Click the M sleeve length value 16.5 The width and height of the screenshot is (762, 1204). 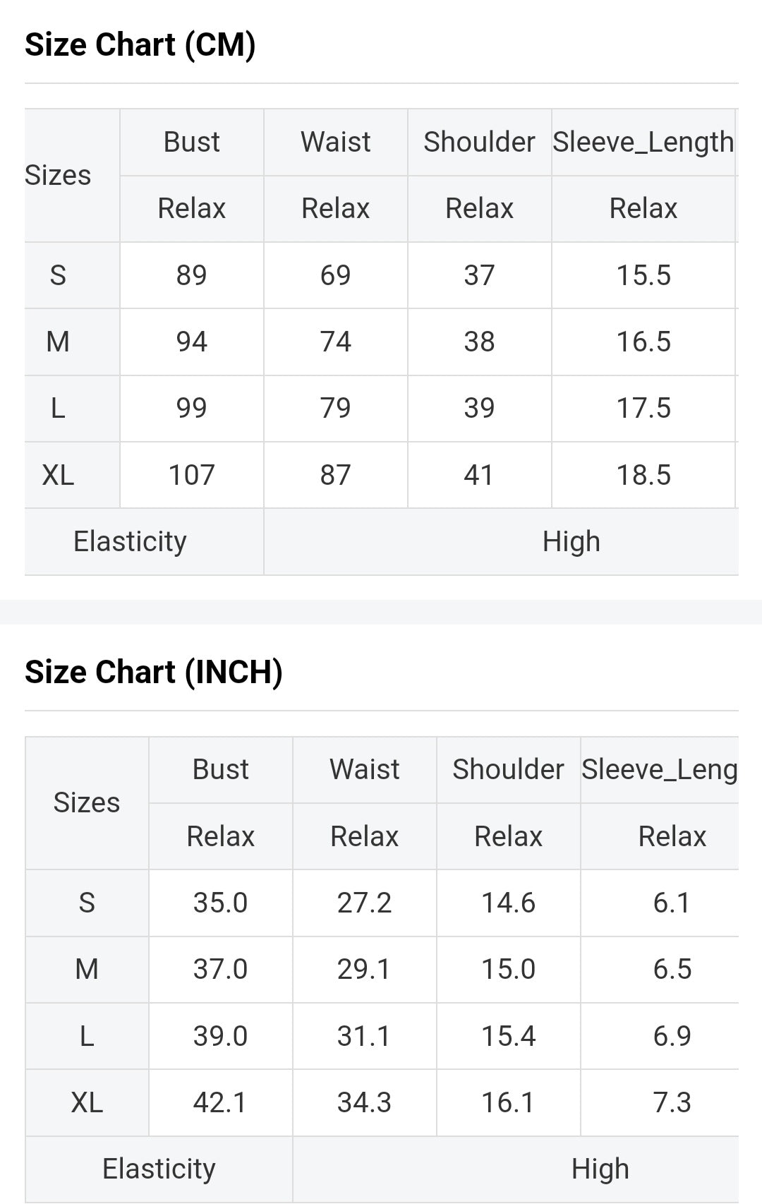pos(643,342)
